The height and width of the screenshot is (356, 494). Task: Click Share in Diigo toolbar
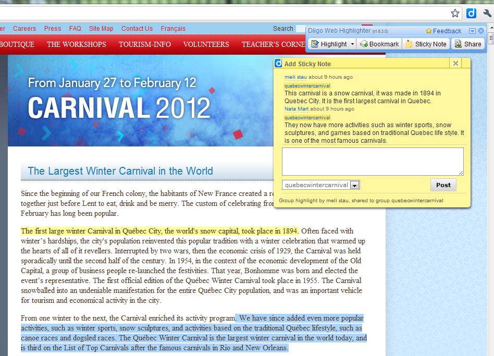(467, 44)
